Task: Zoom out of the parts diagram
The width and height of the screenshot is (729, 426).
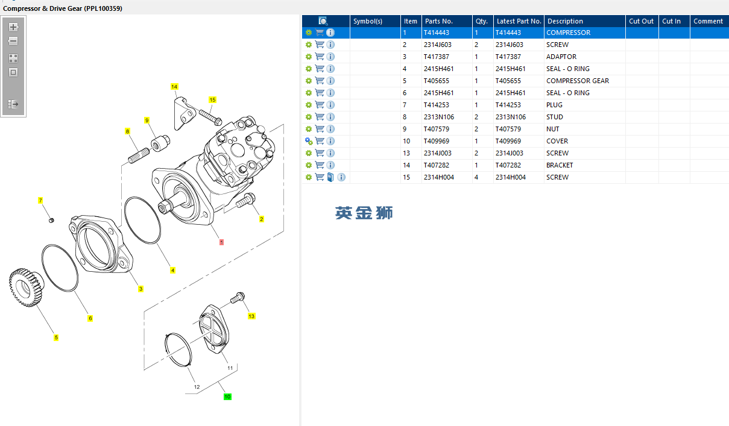Action: tap(13, 41)
